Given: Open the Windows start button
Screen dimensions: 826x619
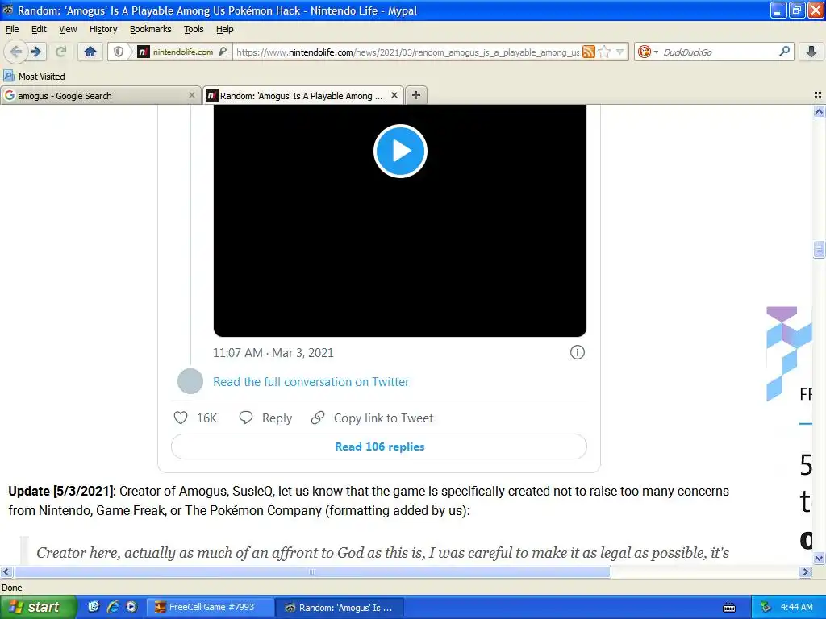Looking at the screenshot, I should (39, 607).
